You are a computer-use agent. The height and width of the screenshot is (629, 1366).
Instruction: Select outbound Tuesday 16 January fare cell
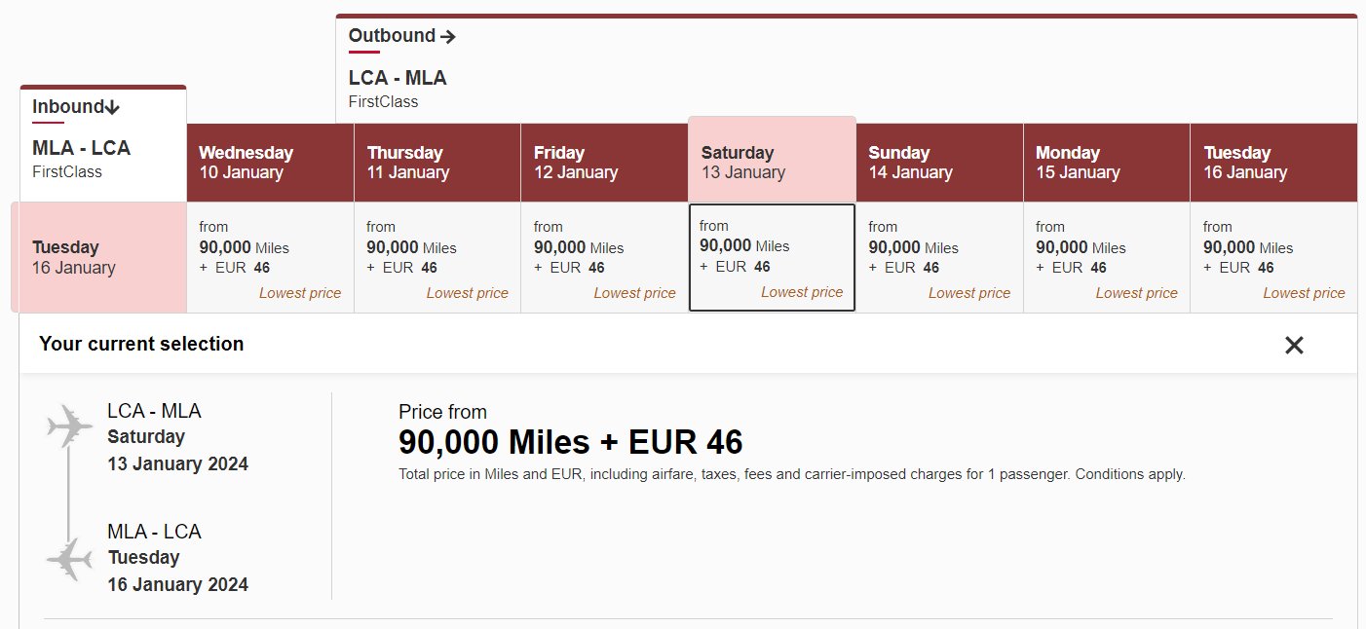coord(1273,258)
